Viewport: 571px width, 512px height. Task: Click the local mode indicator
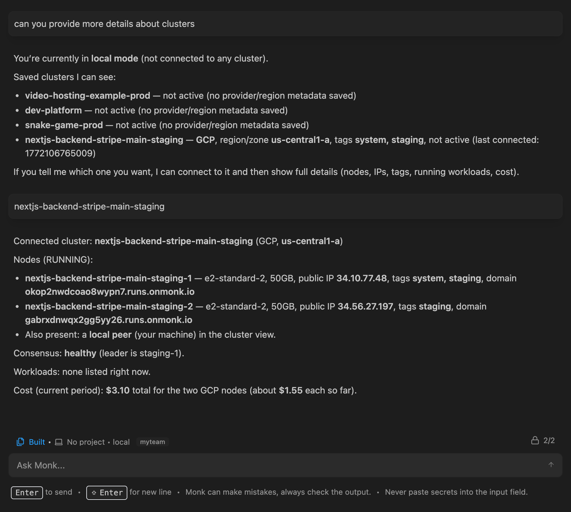tap(121, 442)
